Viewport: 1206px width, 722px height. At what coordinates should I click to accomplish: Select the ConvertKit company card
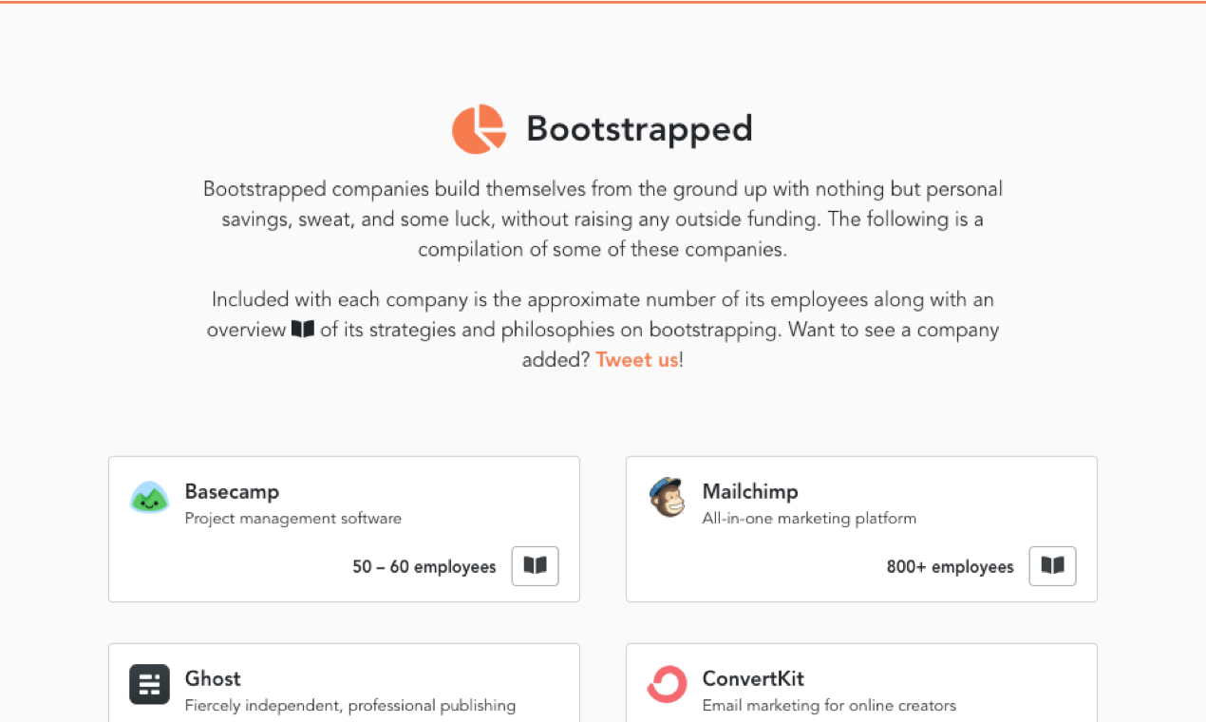pyautogui.click(x=861, y=682)
